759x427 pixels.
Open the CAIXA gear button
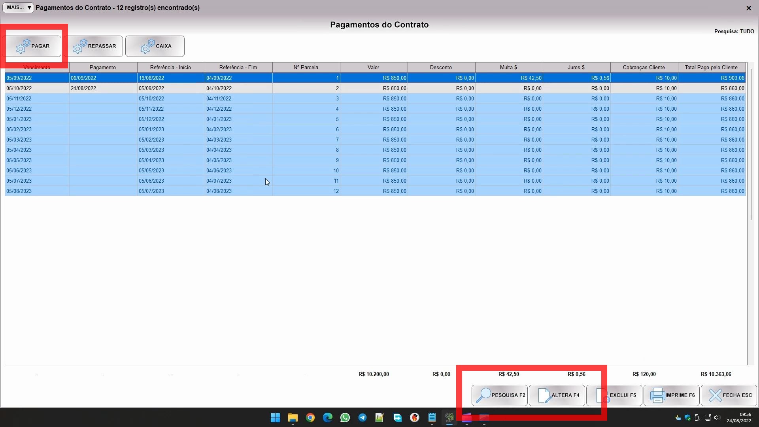[x=155, y=46]
